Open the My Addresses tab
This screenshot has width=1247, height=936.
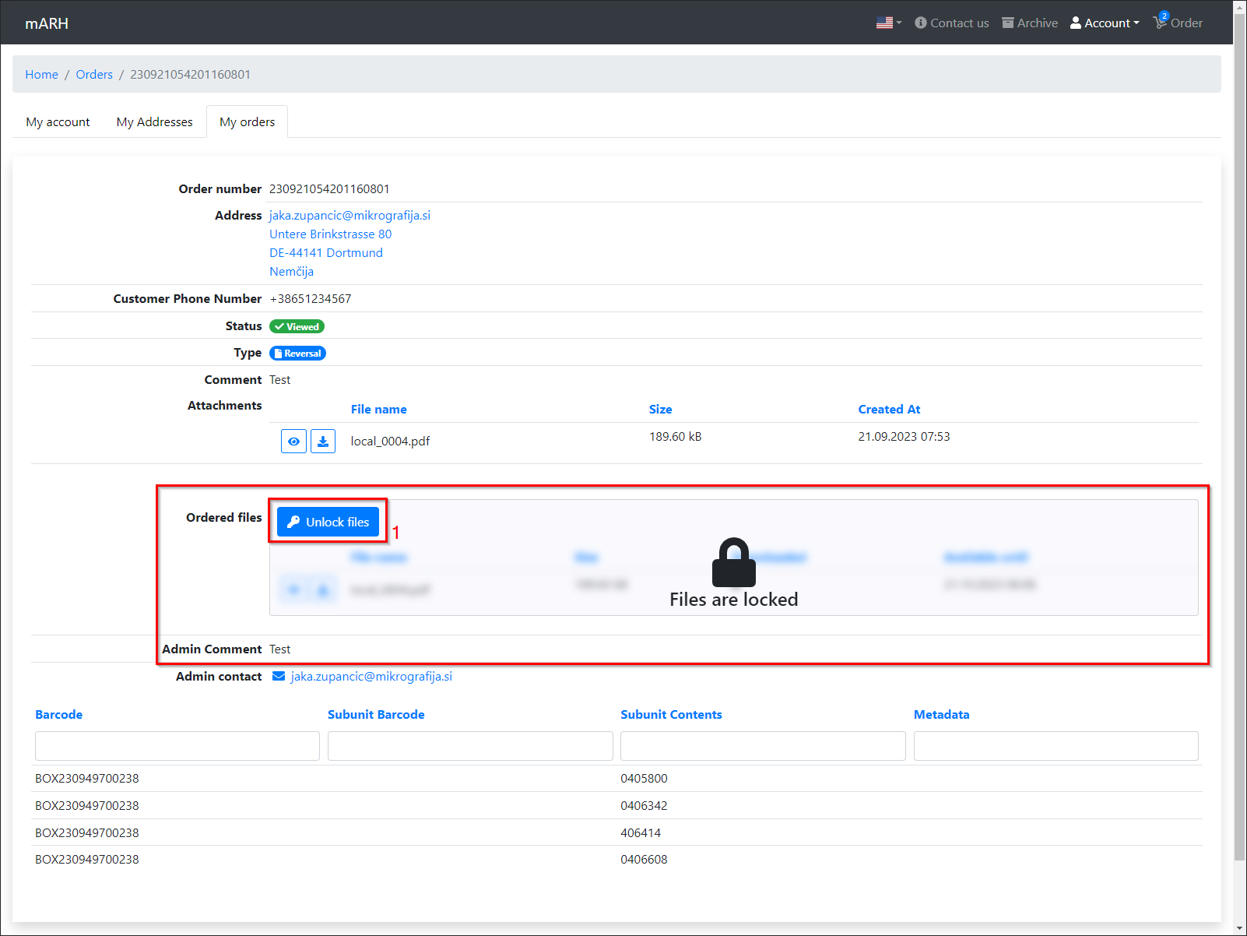154,122
